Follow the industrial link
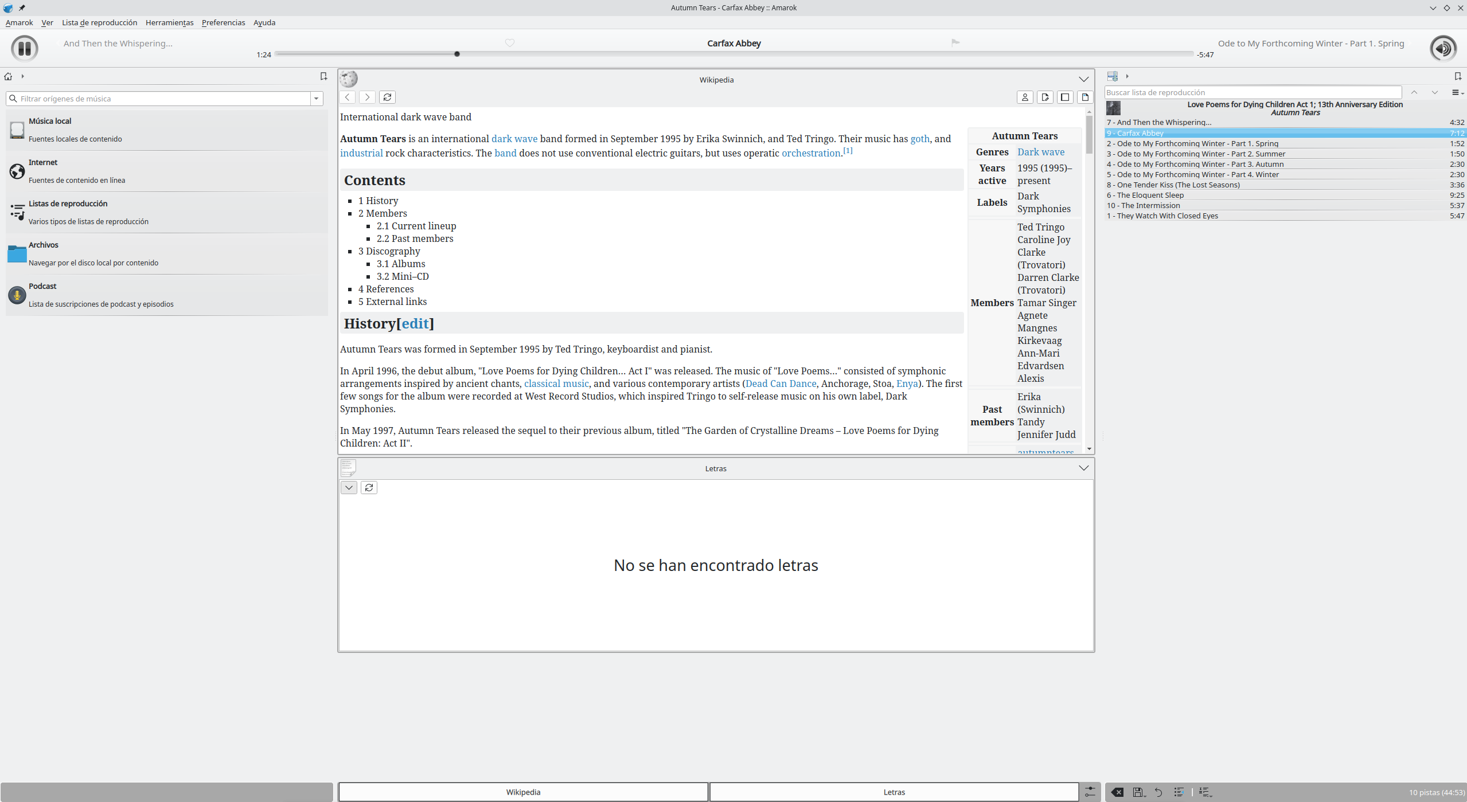The width and height of the screenshot is (1467, 802). click(361, 153)
